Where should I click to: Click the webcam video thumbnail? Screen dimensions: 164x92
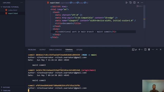pos(153,86)
